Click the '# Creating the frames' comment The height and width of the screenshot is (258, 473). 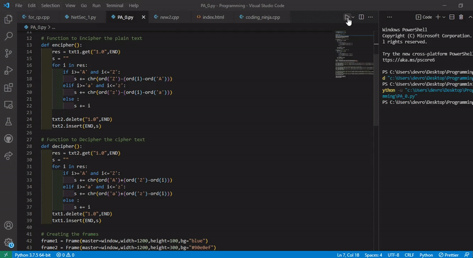pyautogui.click(x=70, y=234)
